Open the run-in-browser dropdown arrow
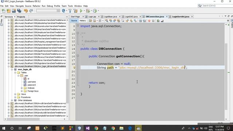 click(x=66, y=11)
